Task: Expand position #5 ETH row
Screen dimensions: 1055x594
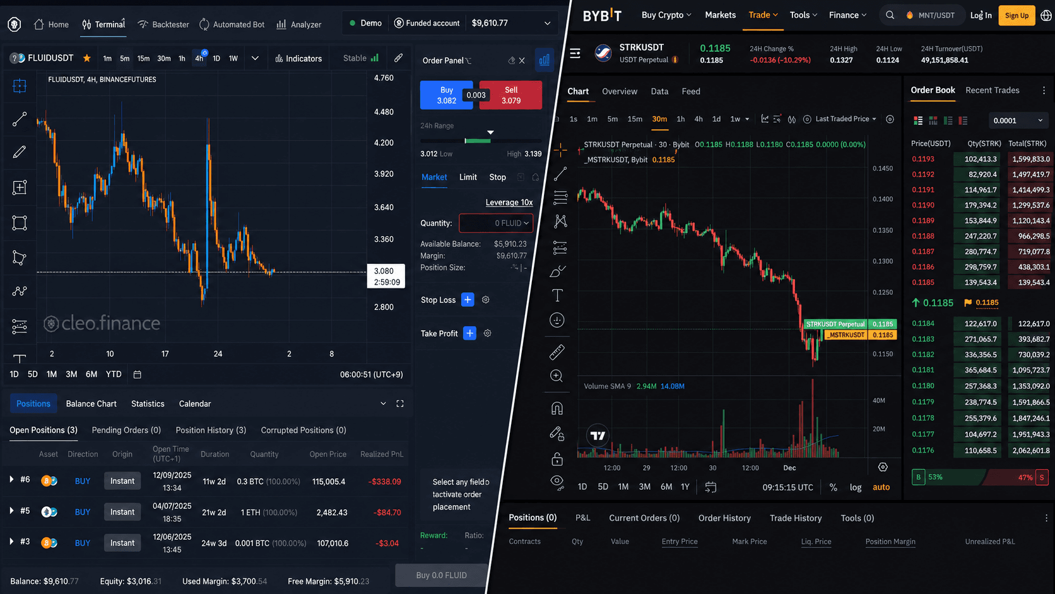Action: pyautogui.click(x=11, y=511)
